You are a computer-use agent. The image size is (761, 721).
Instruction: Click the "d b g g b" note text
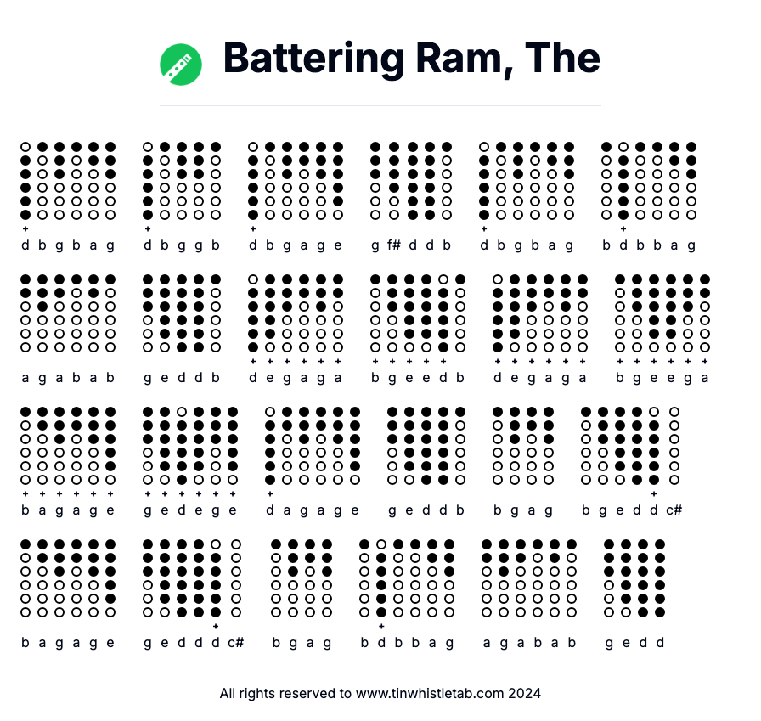pos(182,245)
